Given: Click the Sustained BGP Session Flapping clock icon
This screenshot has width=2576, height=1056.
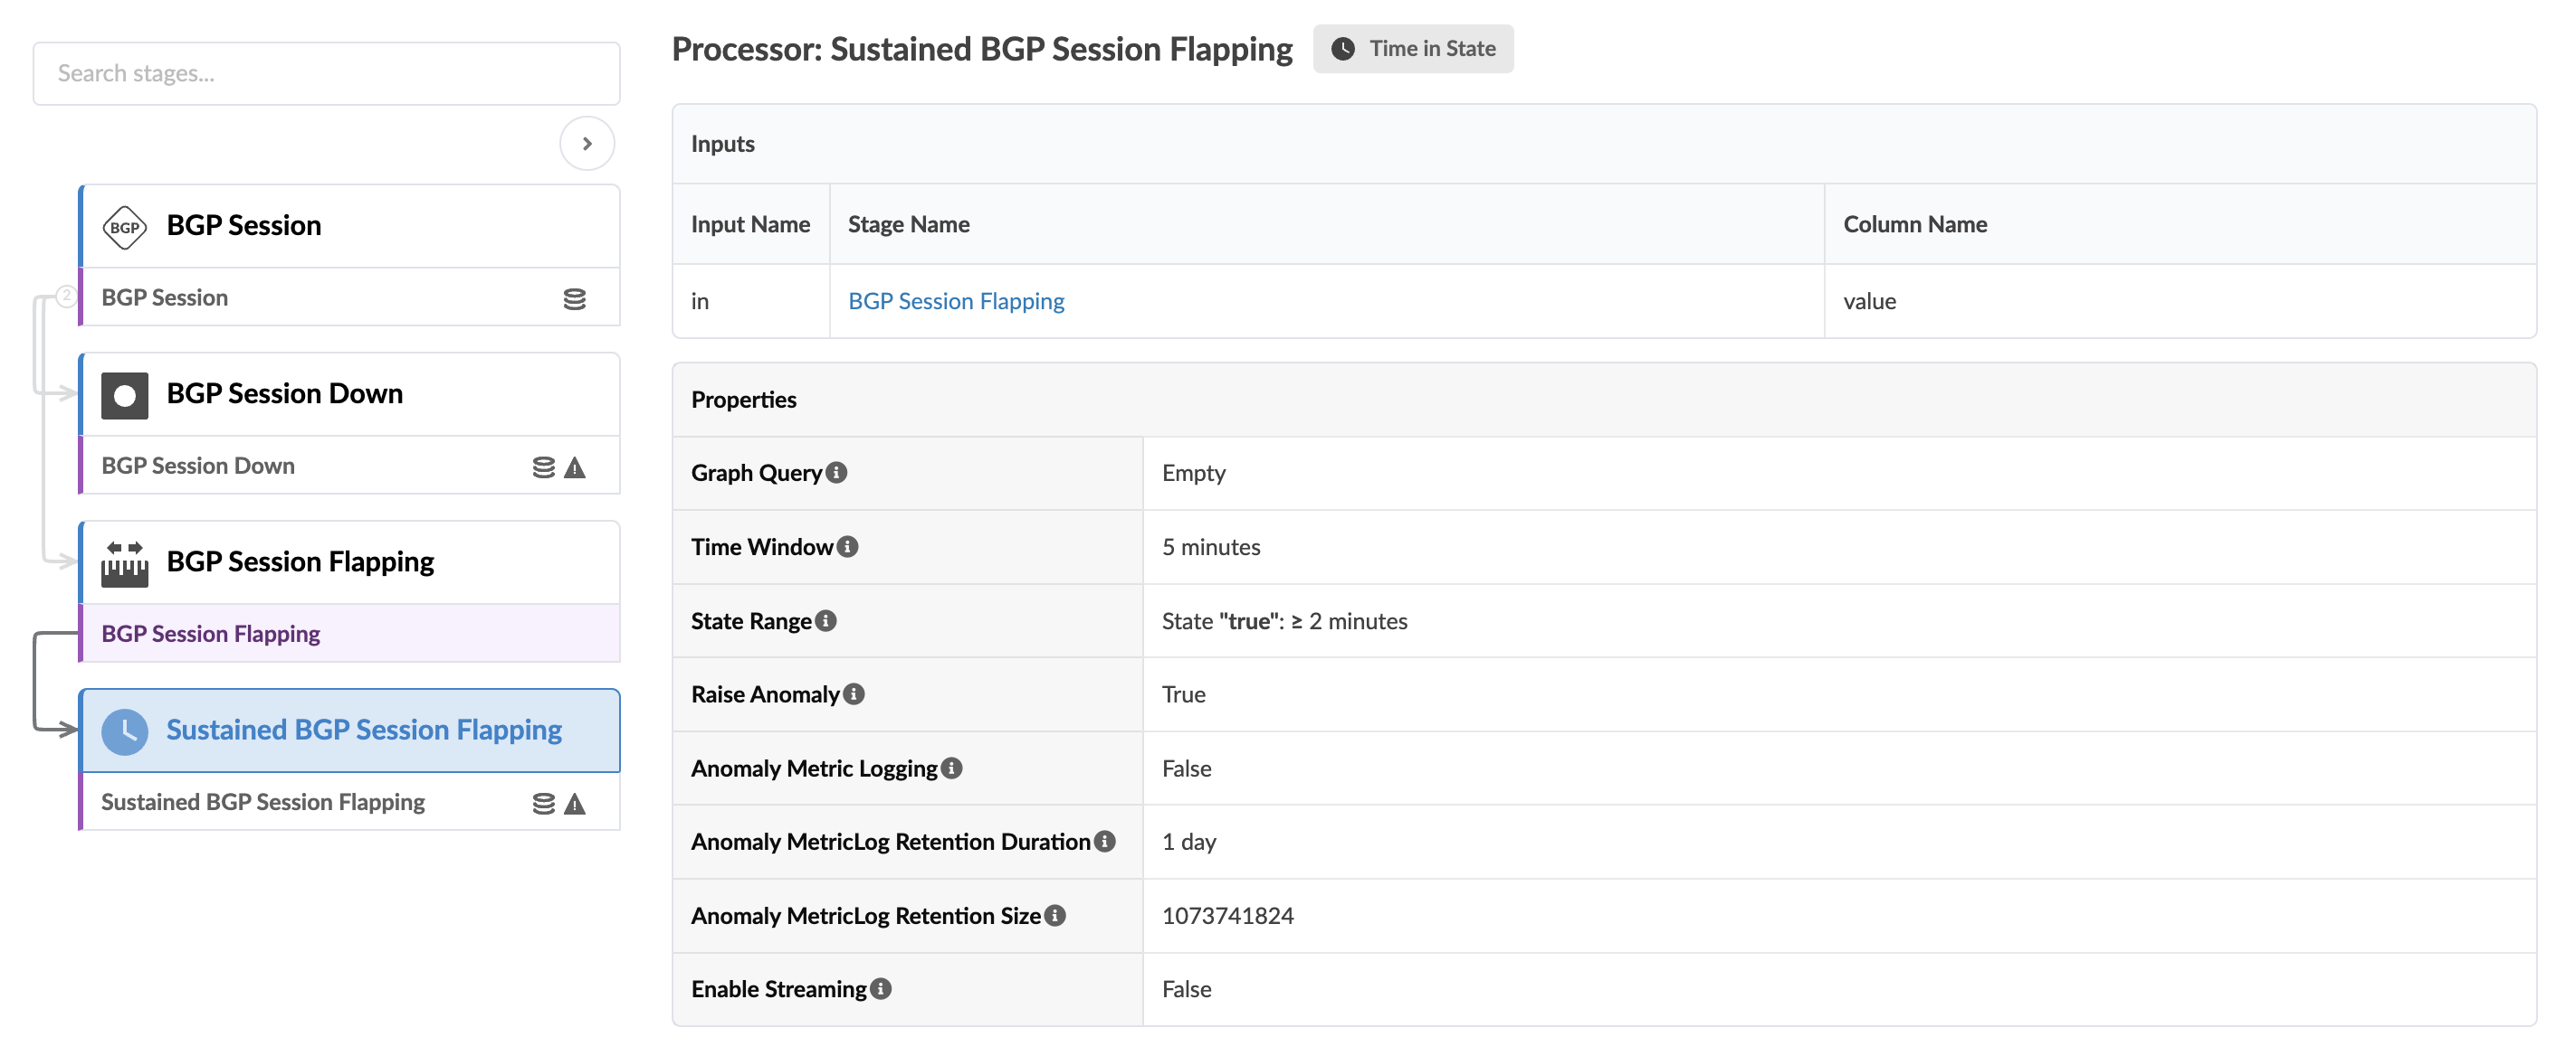Looking at the screenshot, I should [x=124, y=731].
